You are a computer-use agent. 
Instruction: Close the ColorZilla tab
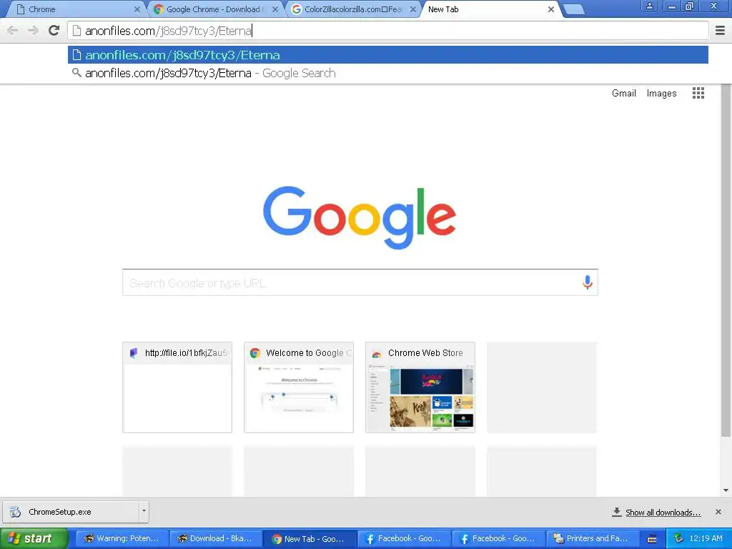click(x=412, y=9)
